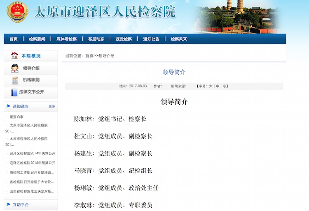The width and height of the screenshot is (309, 211).
Task: Click the person icon beside 领导介绍
Action: click(14, 68)
